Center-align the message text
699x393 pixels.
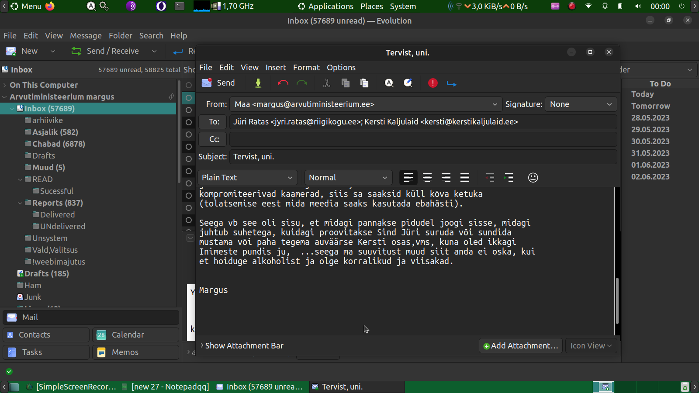pos(427,178)
